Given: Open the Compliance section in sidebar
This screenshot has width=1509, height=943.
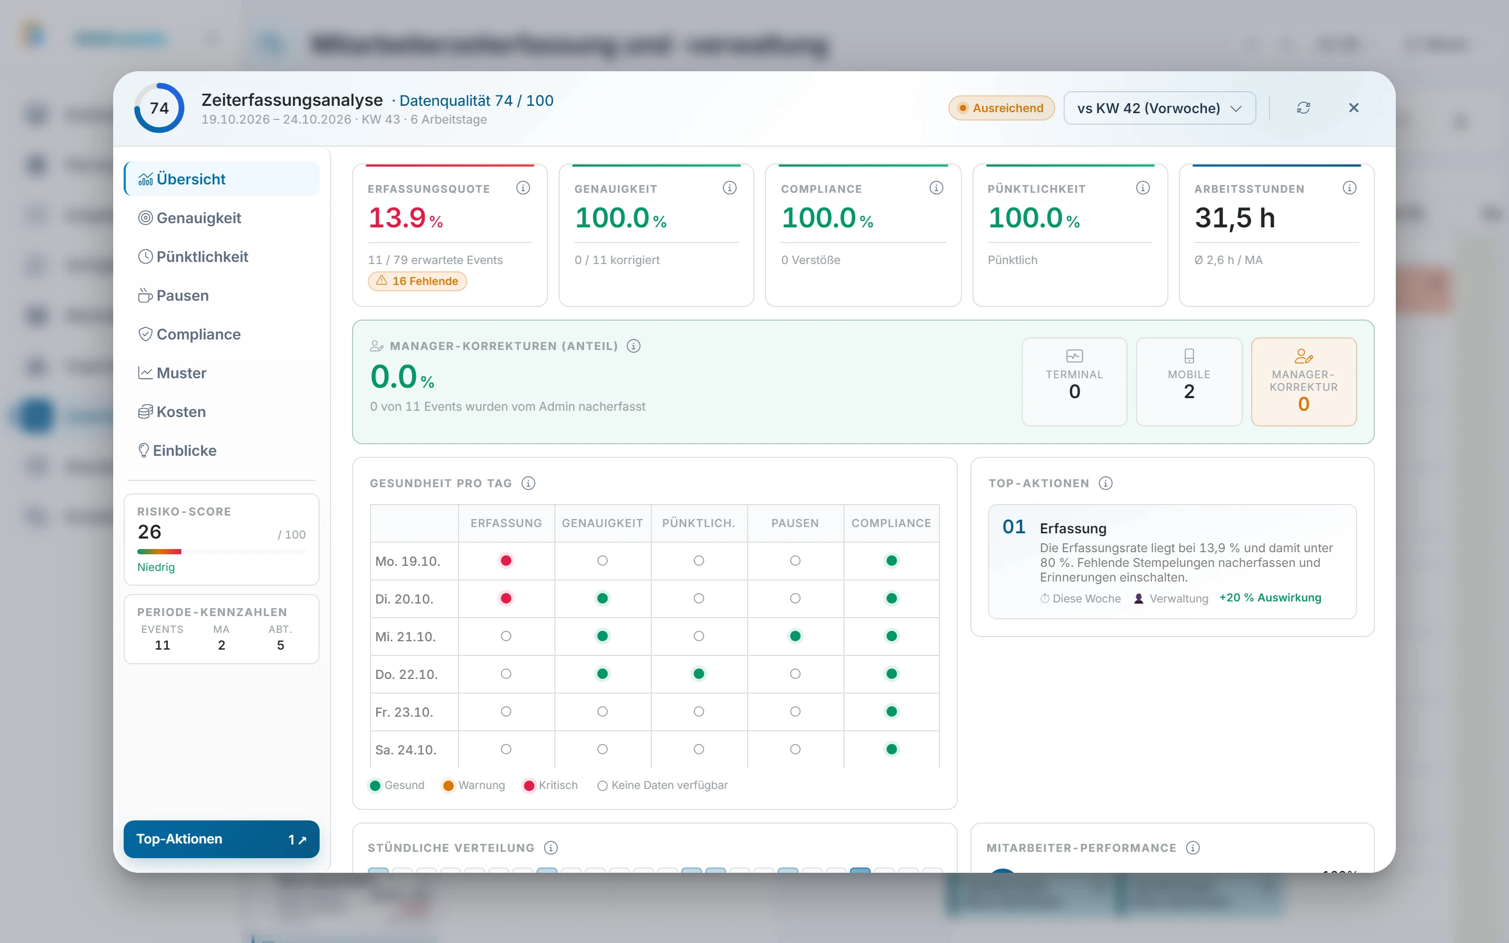Looking at the screenshot, I should [222, 334].
